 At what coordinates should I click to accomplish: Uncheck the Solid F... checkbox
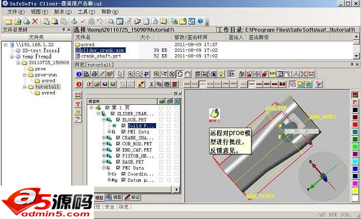point(123,125)
